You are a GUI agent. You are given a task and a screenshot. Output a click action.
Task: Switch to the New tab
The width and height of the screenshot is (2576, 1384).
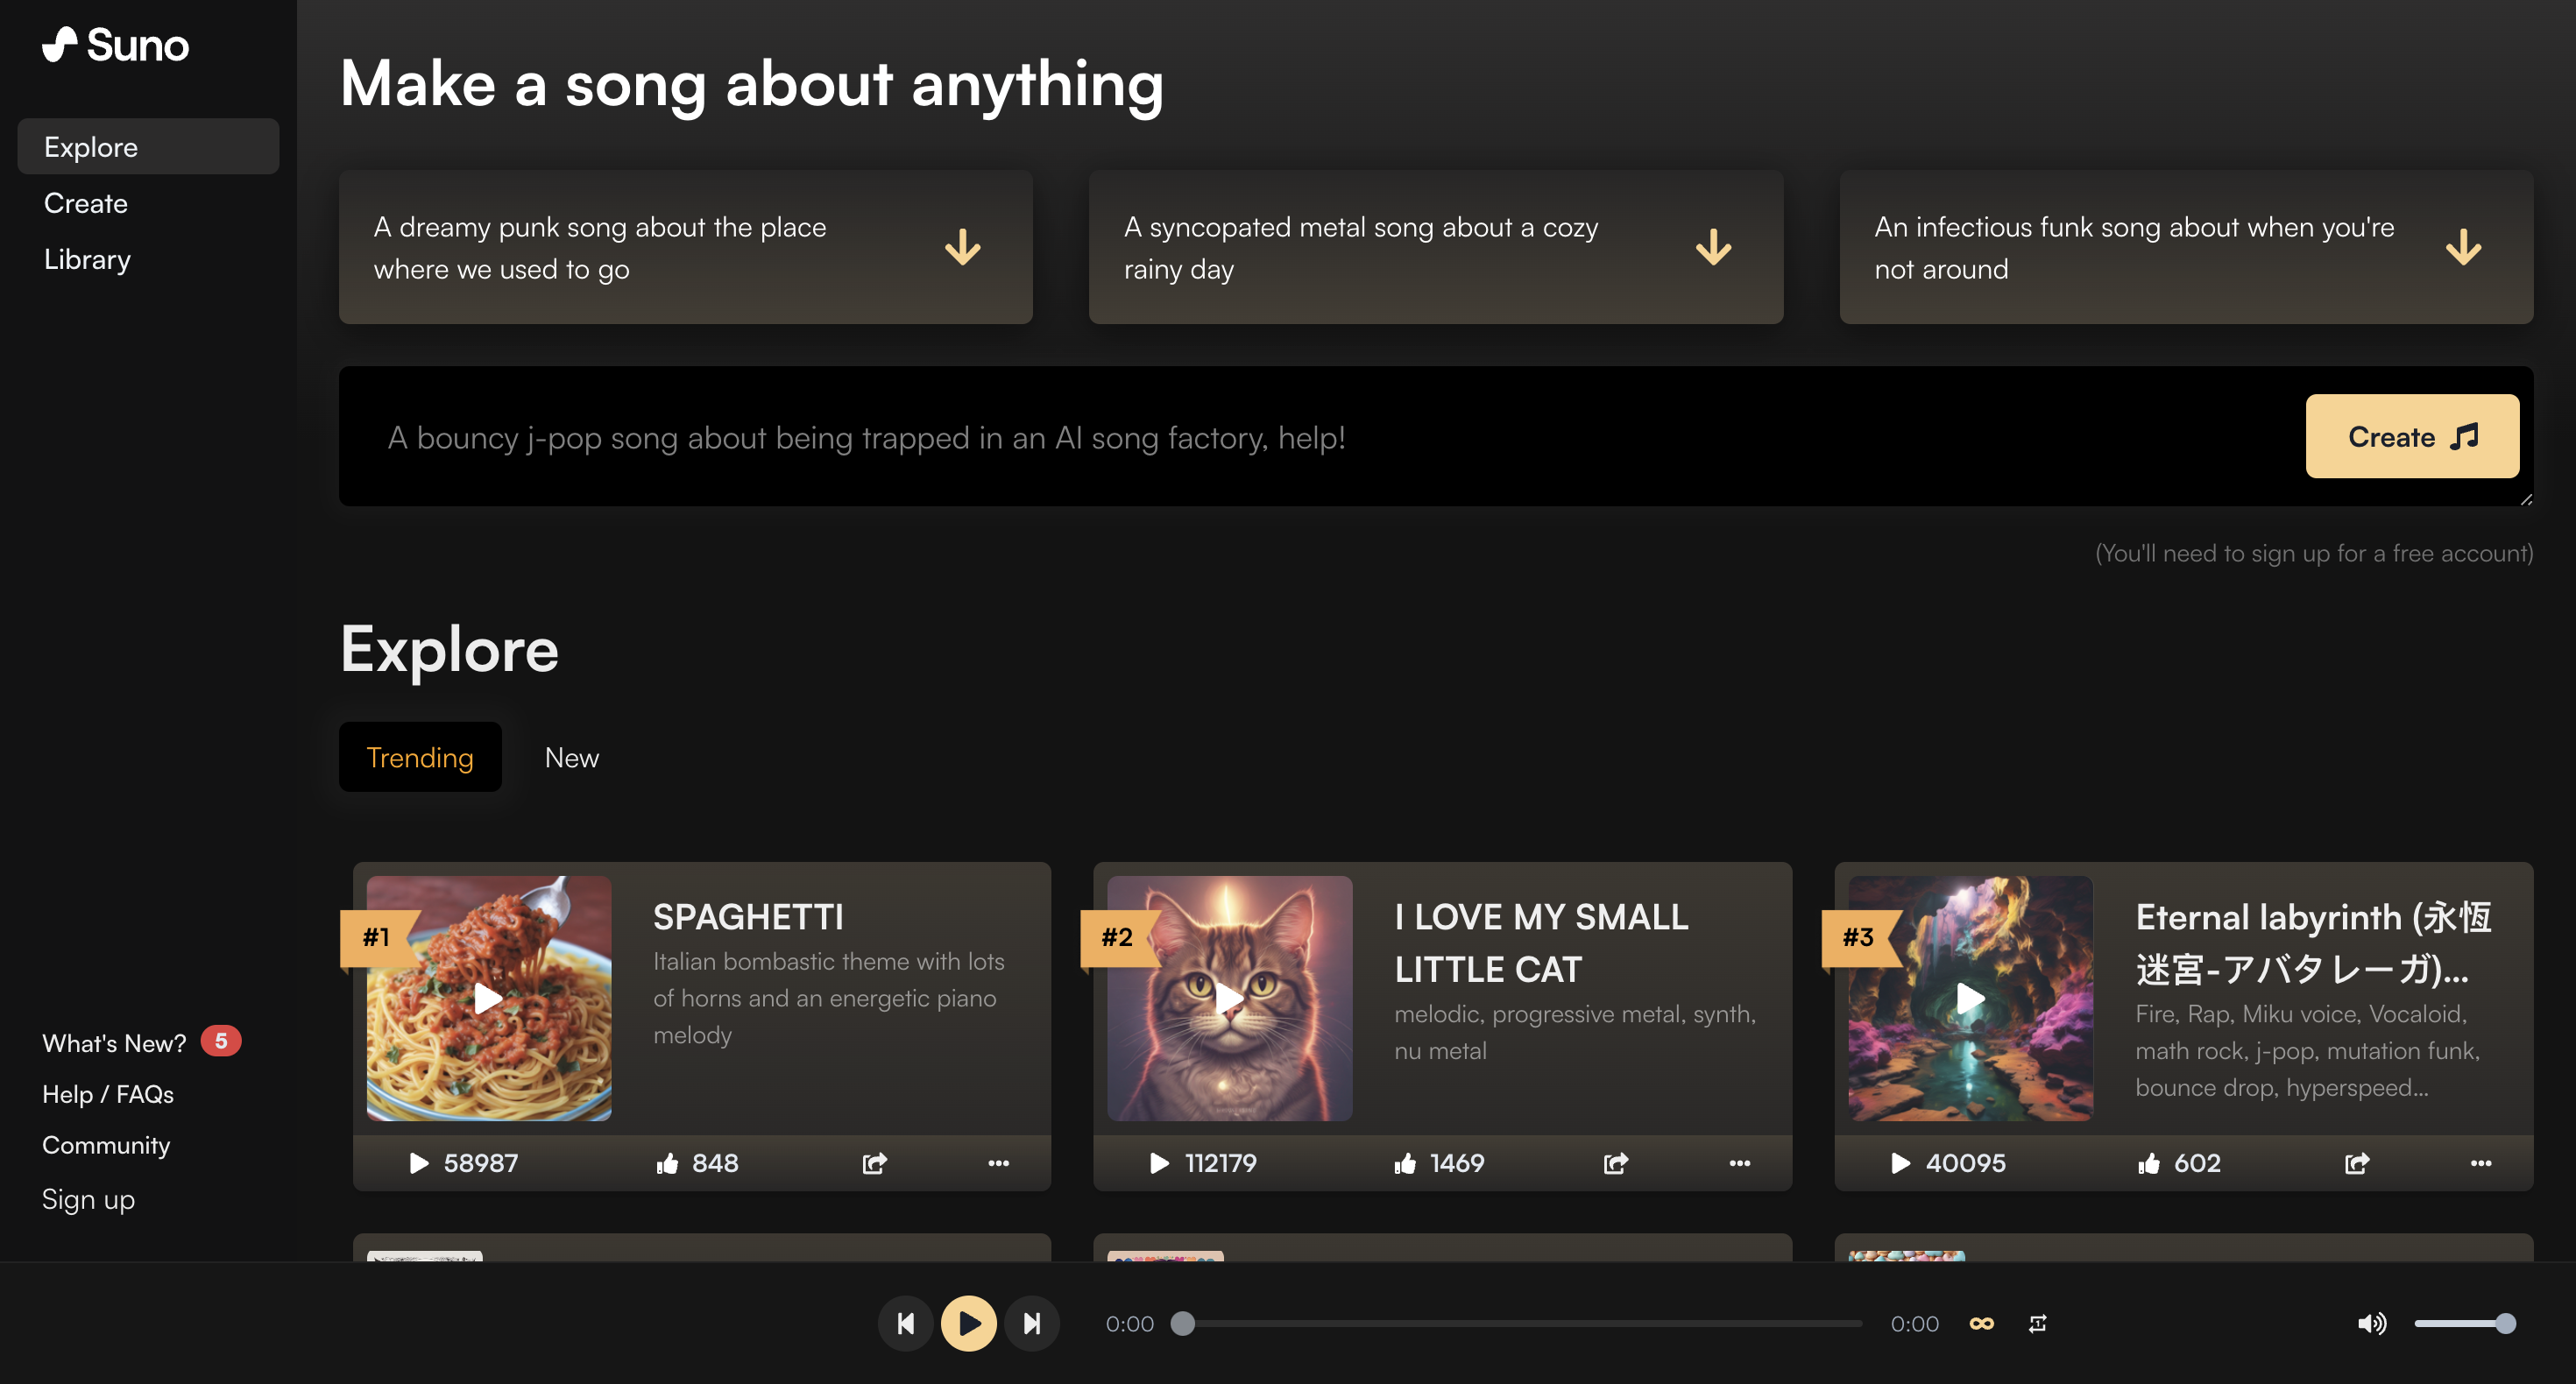point(571,757)
